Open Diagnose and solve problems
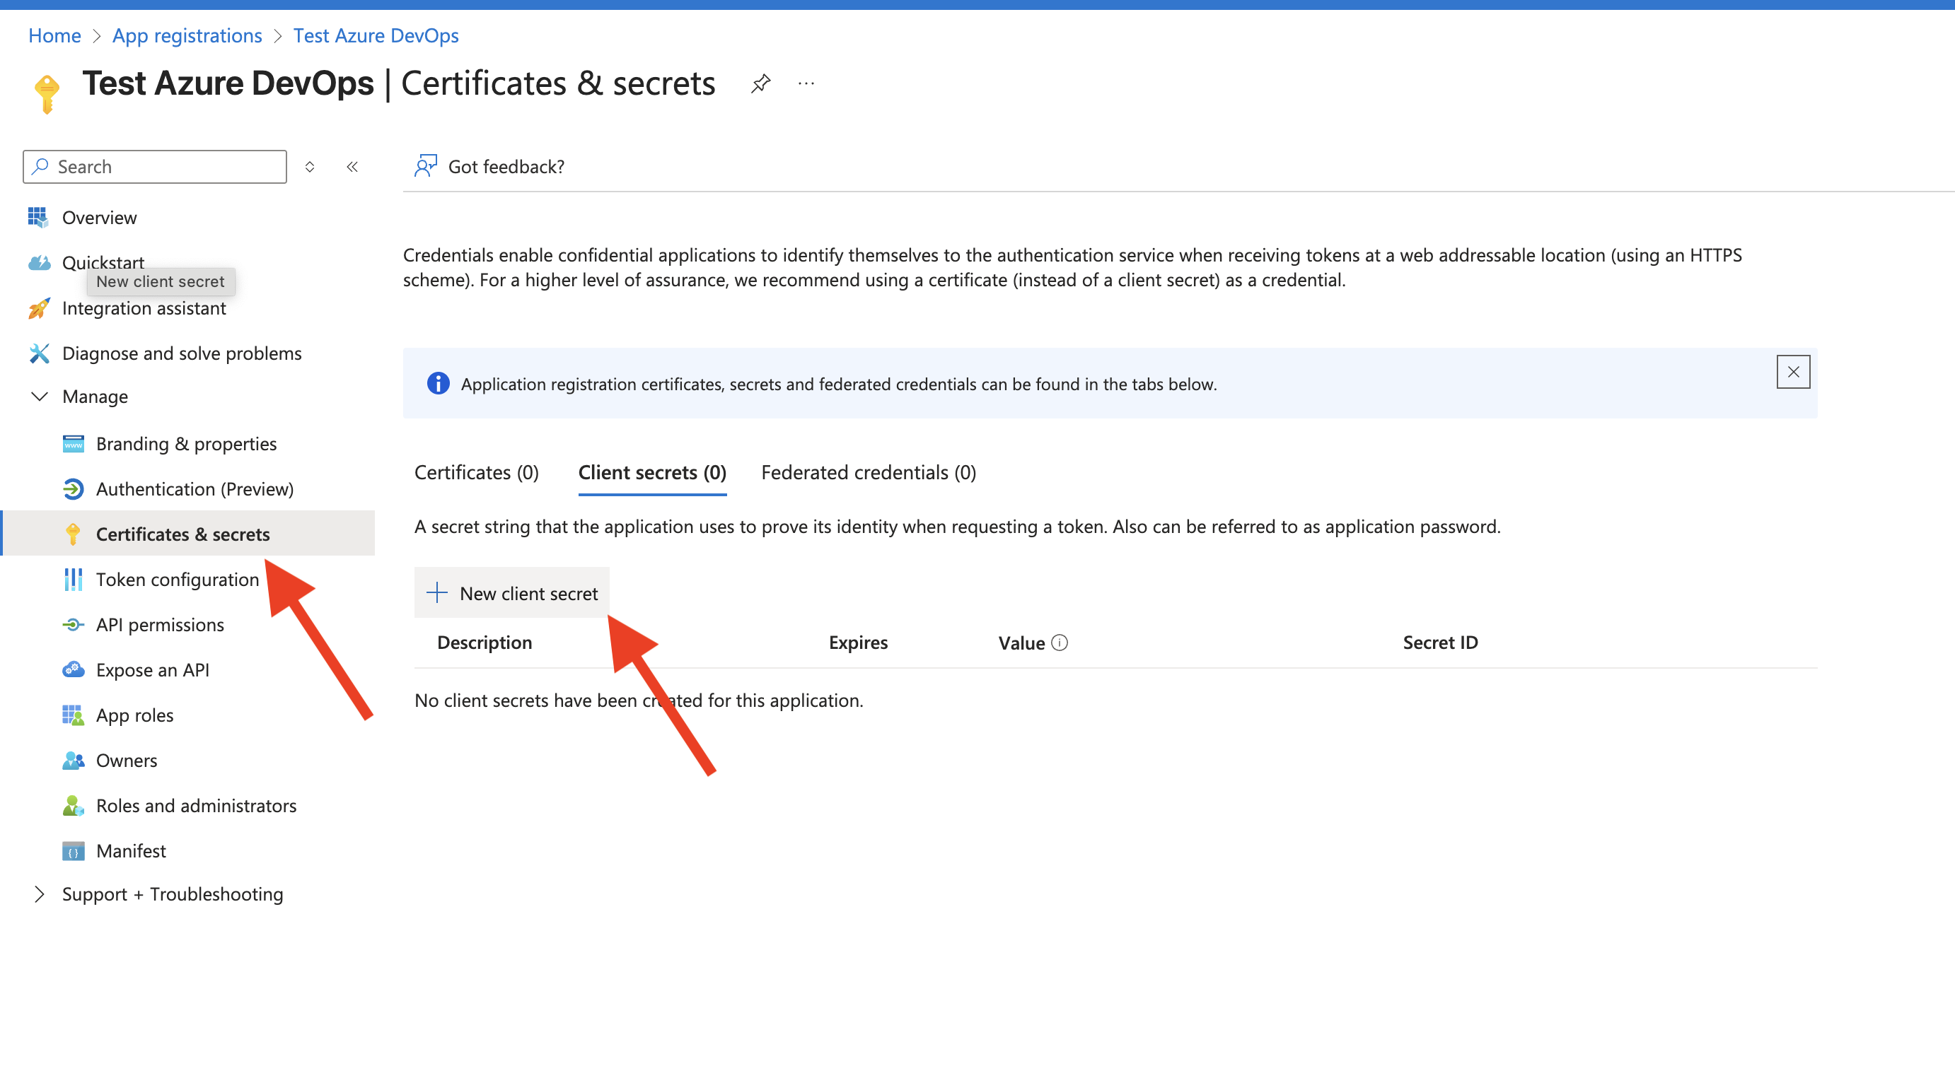The width and height of the screenshot is (1955, 1090). [182, 353]
